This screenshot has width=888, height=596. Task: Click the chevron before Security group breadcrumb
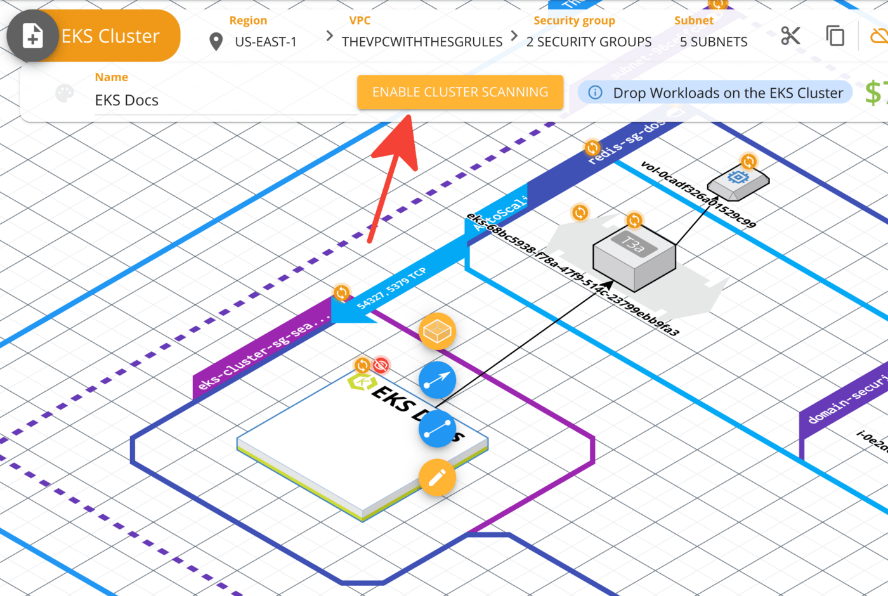pos(514,36)
